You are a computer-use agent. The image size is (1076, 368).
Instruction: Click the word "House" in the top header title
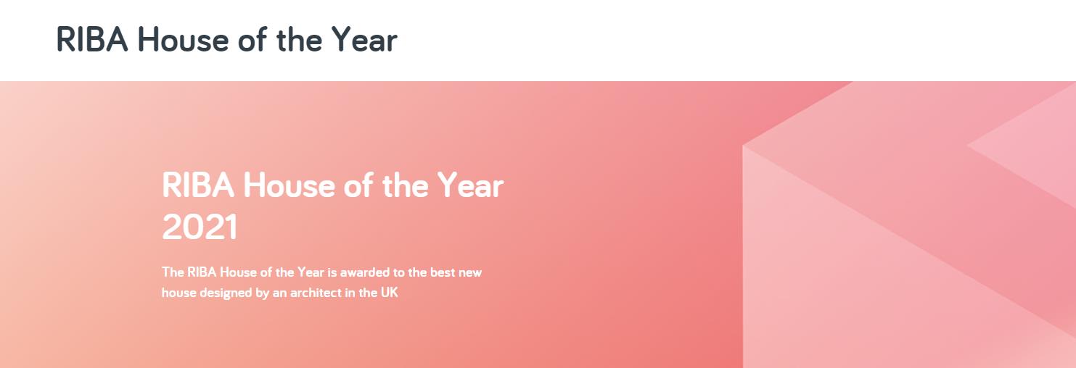pyautogui.click(x=171, y=41)
